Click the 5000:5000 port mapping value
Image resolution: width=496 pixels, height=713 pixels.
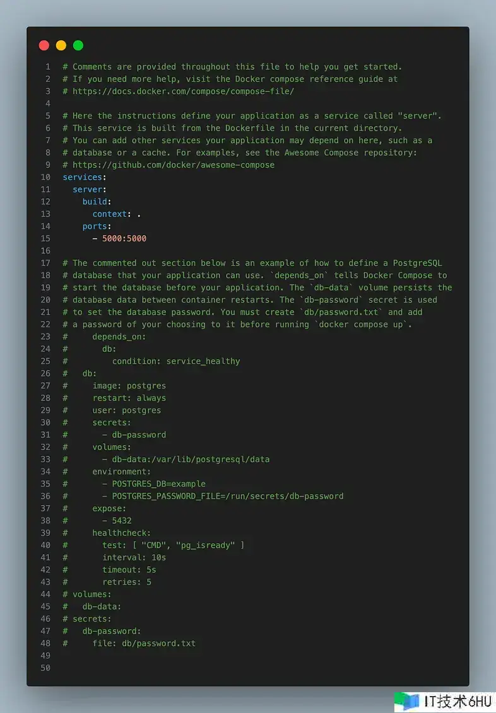124,239
